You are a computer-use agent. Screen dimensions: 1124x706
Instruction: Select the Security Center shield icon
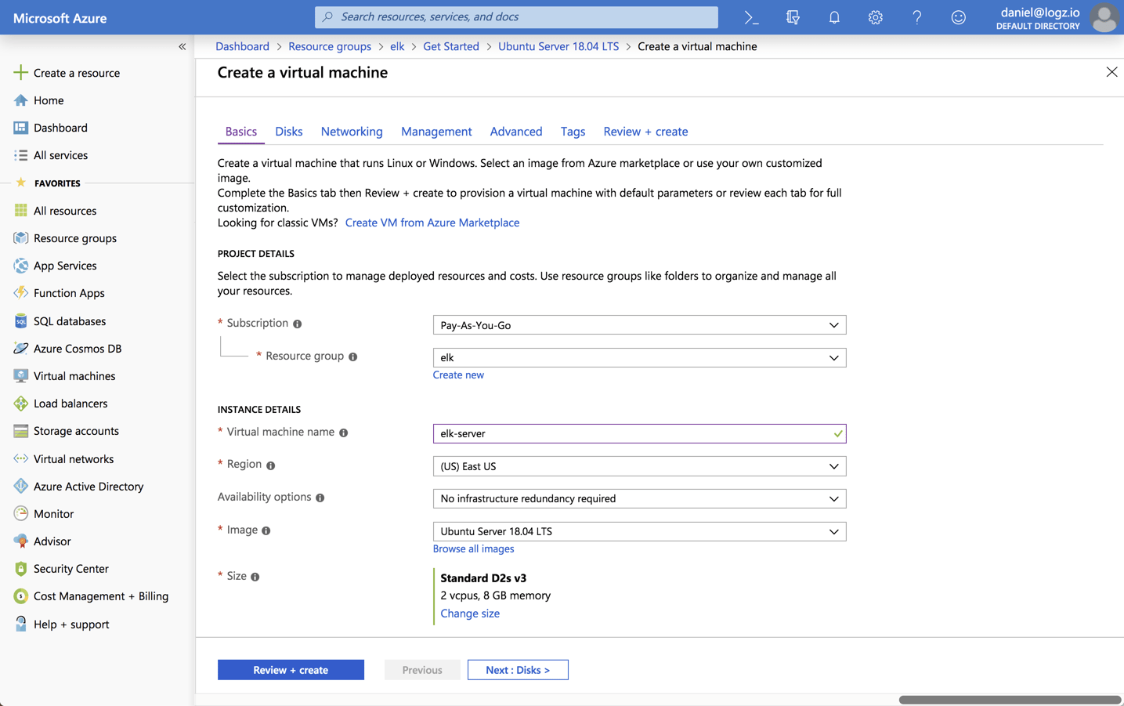20,569
